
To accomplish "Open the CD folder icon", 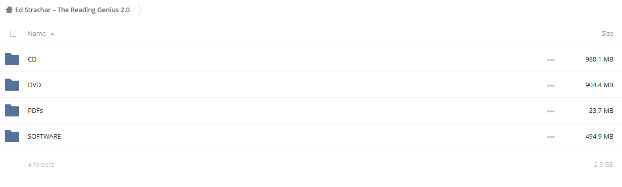I will click(x=12, y=59).
